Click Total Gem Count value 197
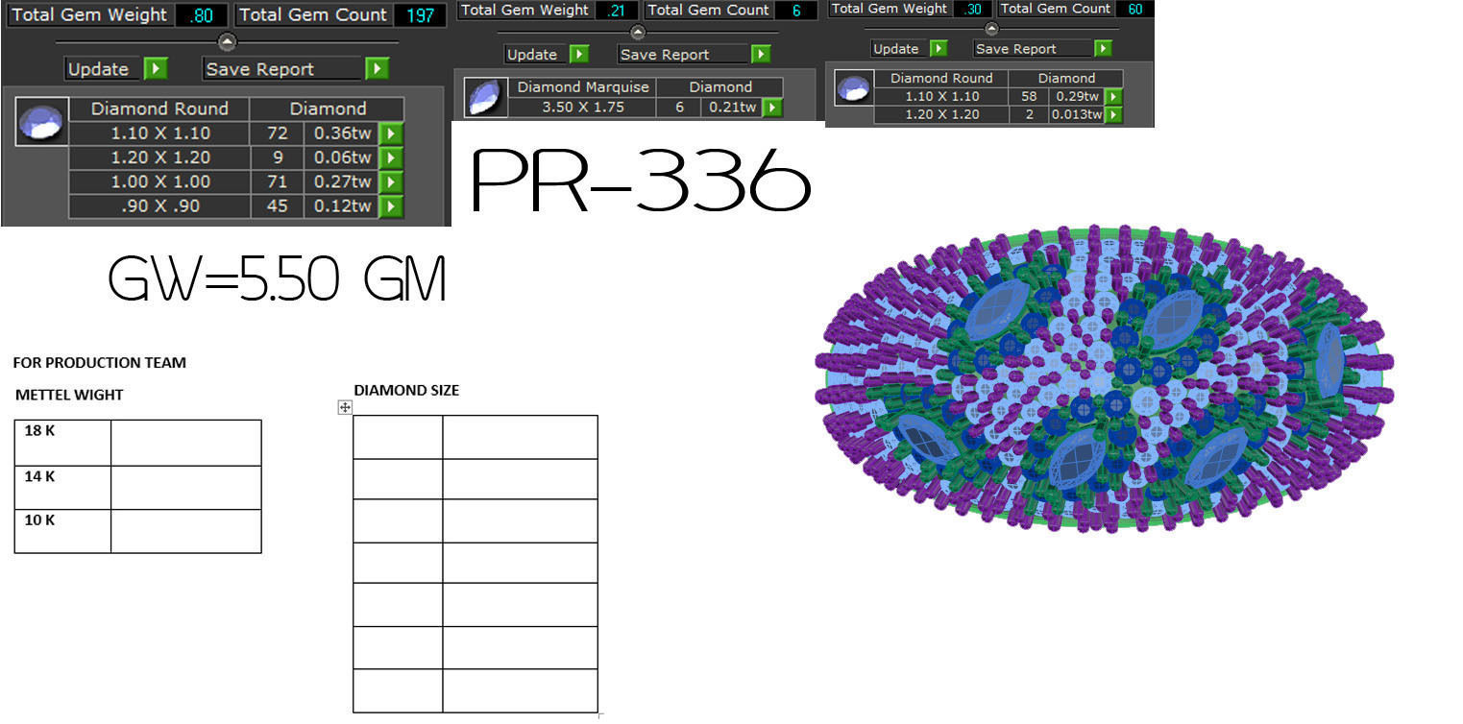Screen dimensions: 1463x724 tap(419, 15)
